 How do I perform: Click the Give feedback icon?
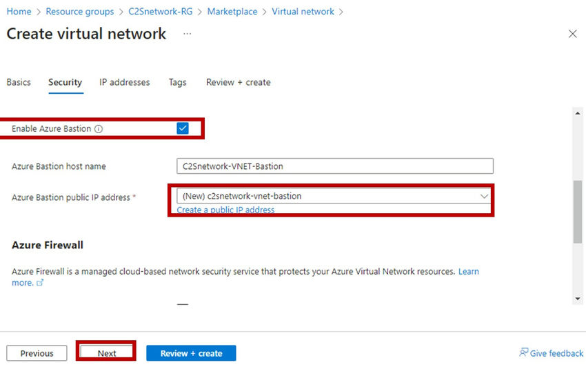[x=524, y=353]
